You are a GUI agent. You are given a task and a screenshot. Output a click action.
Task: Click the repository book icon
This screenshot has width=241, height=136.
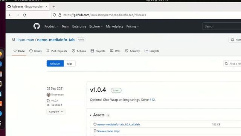[x=14, y=40]
